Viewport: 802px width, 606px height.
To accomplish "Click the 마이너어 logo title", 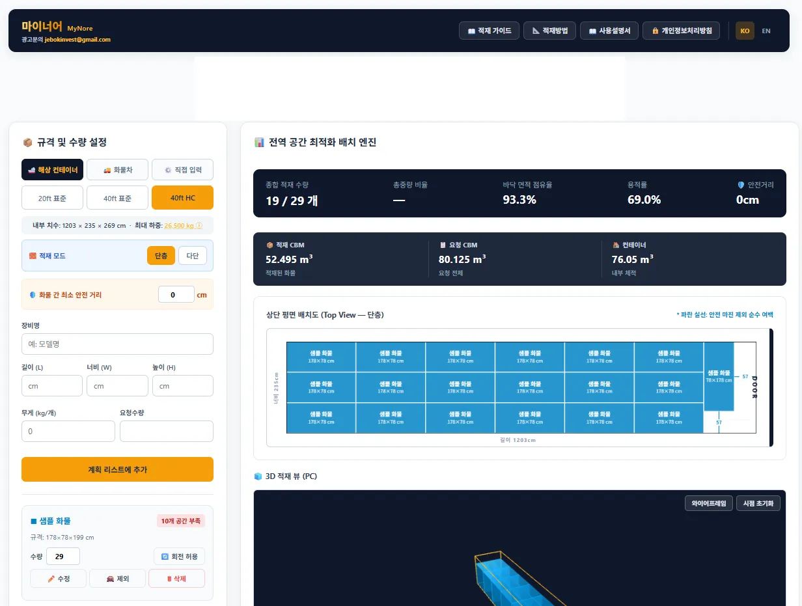I will click(42, 27).
